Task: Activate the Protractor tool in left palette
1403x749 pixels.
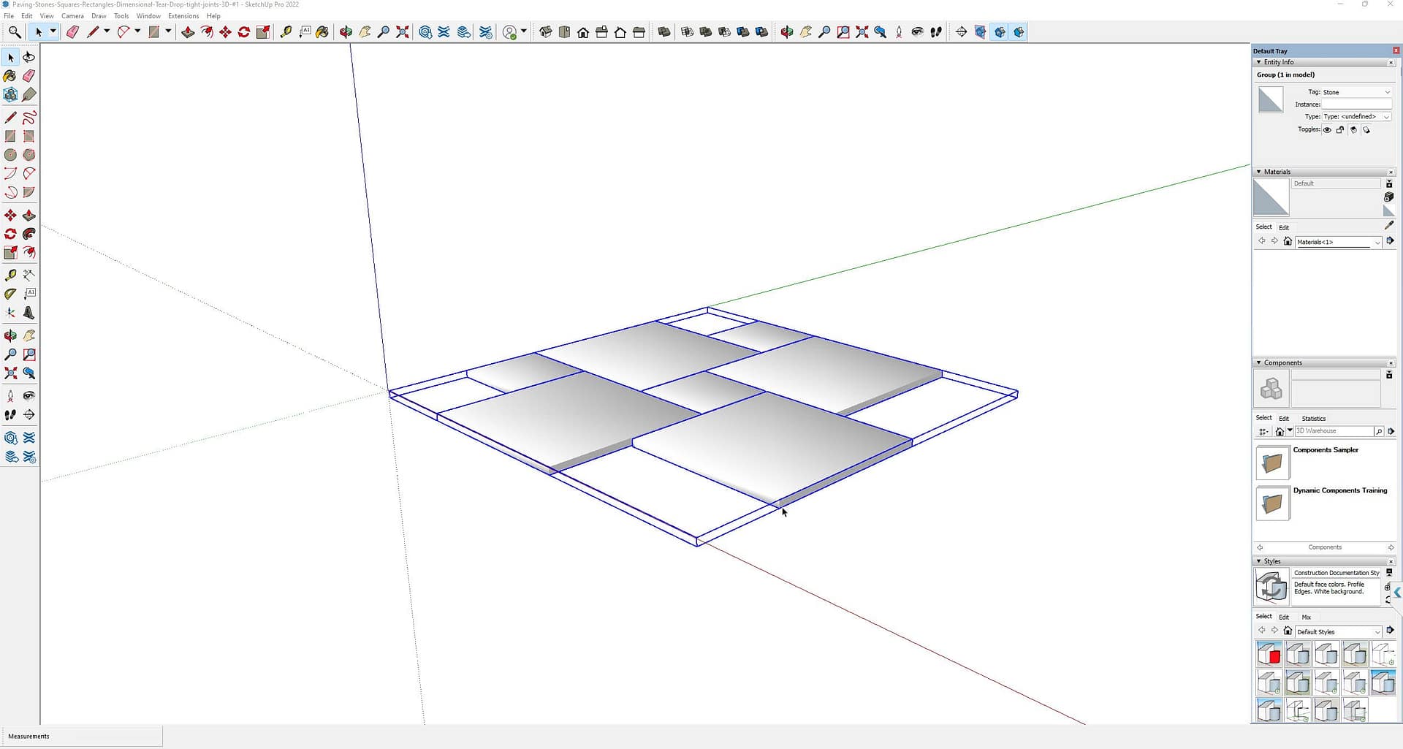Action: [10, 294]
